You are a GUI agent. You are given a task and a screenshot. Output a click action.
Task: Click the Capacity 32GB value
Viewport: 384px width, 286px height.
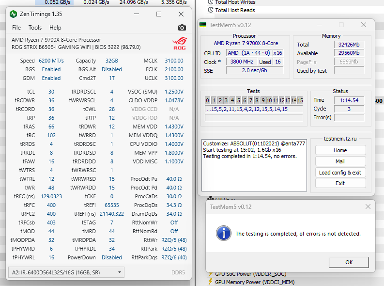(x=112, y=61)
